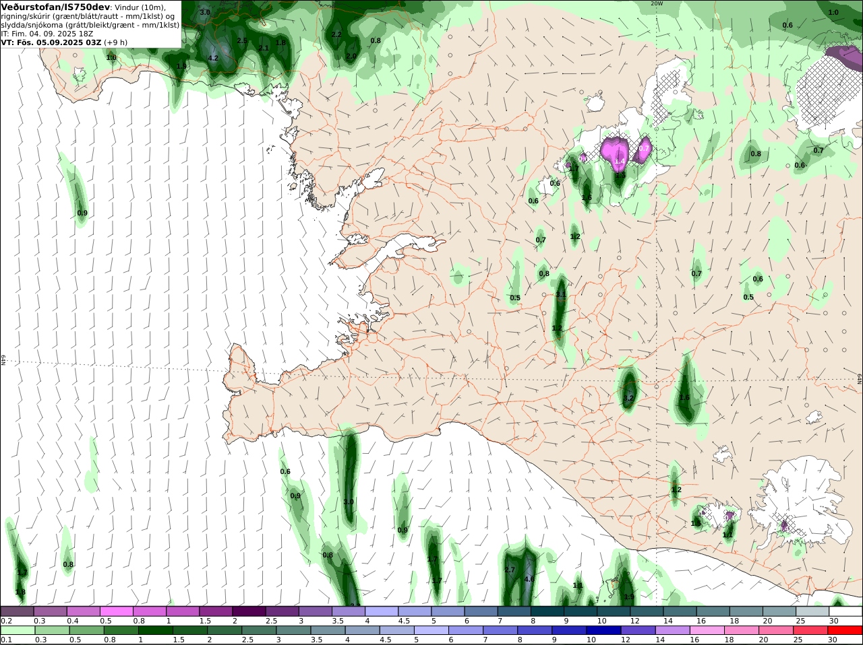Pick the dark teal sleet swatch between 8 and 9
The width and height of the screenshot is (863, 645).
548,611
